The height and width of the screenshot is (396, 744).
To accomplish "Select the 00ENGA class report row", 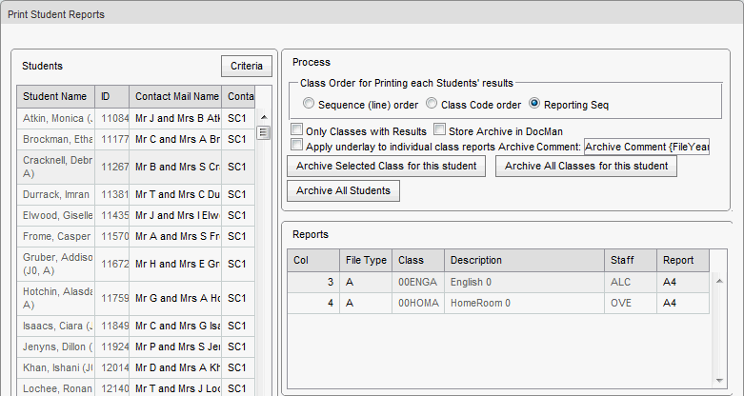I will [498, 282].
